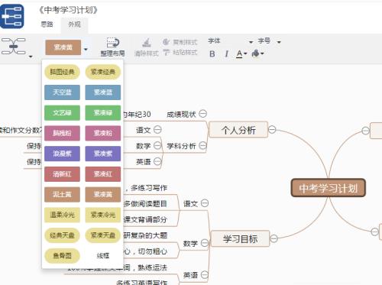Click the toolbar's current theme button 紧凑黄
The width and height of the screenshot is (382, 285).
click(x=63, y=47)
